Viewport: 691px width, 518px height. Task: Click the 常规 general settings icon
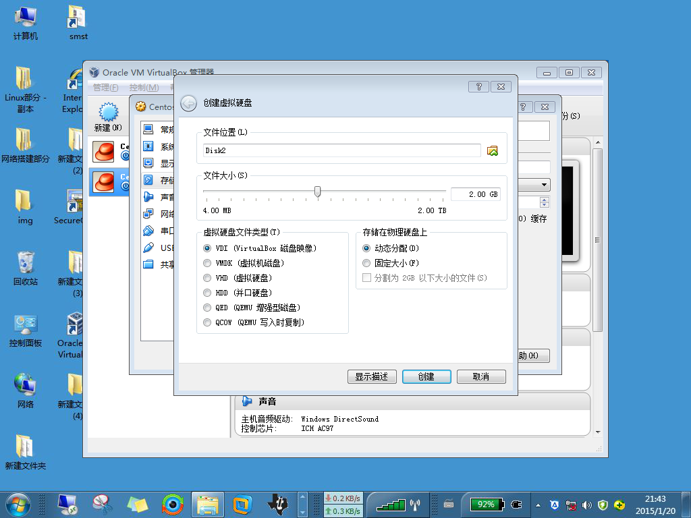(148, 129)
